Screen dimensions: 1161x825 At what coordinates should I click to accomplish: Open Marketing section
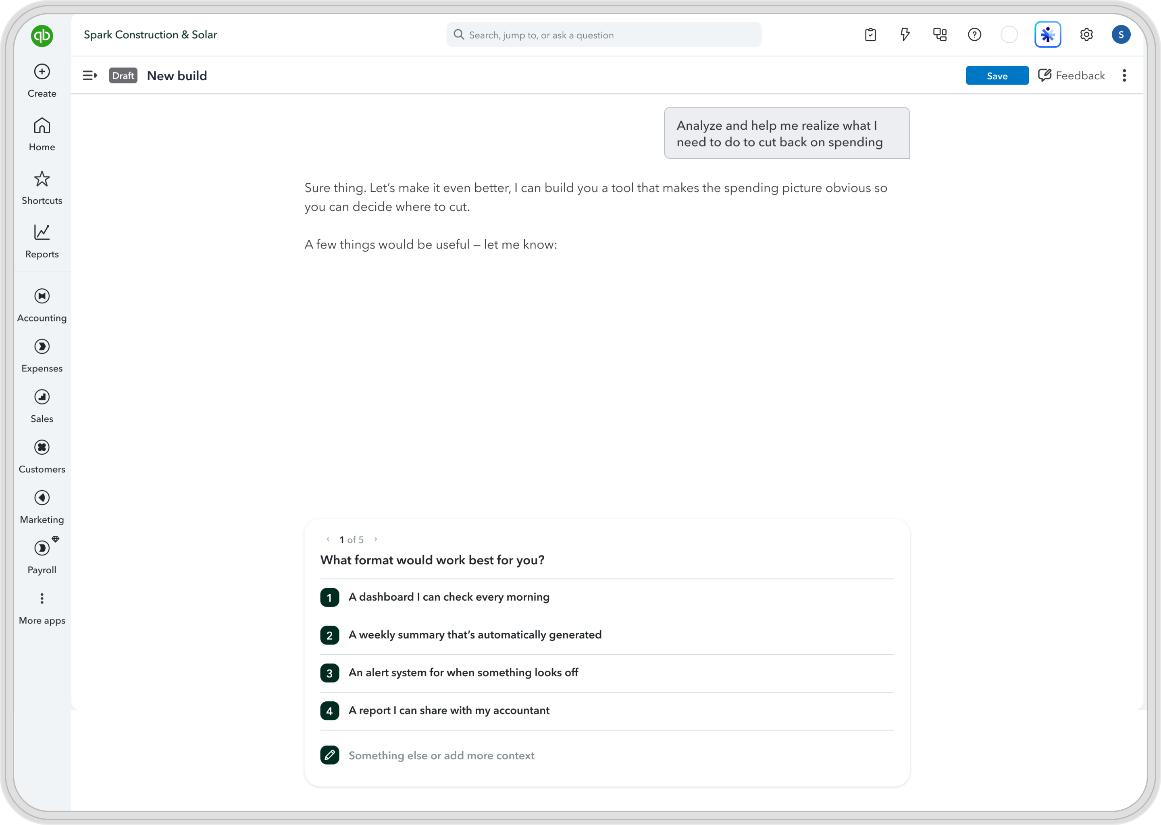coord(42,507)
